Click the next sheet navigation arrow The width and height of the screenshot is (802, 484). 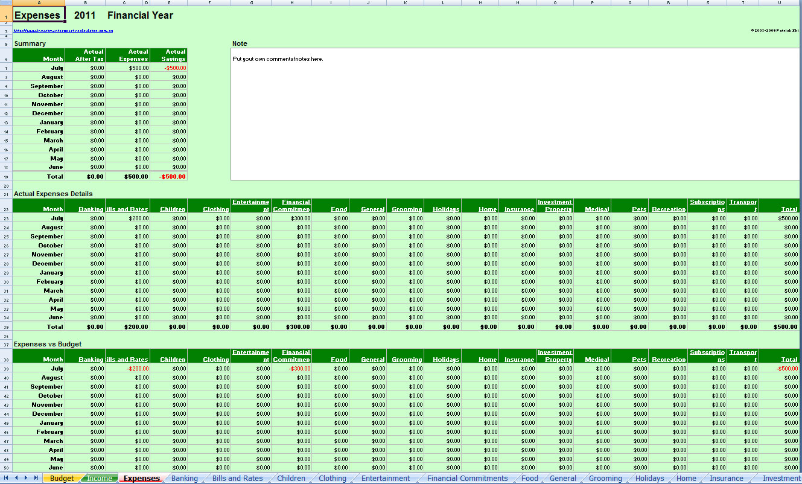26,478
